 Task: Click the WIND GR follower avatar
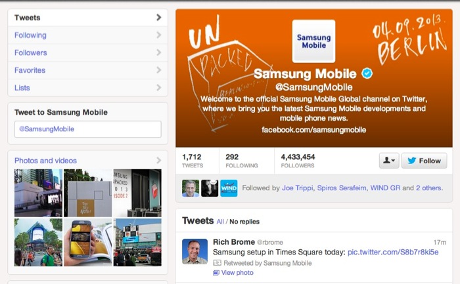click(229, 188)
